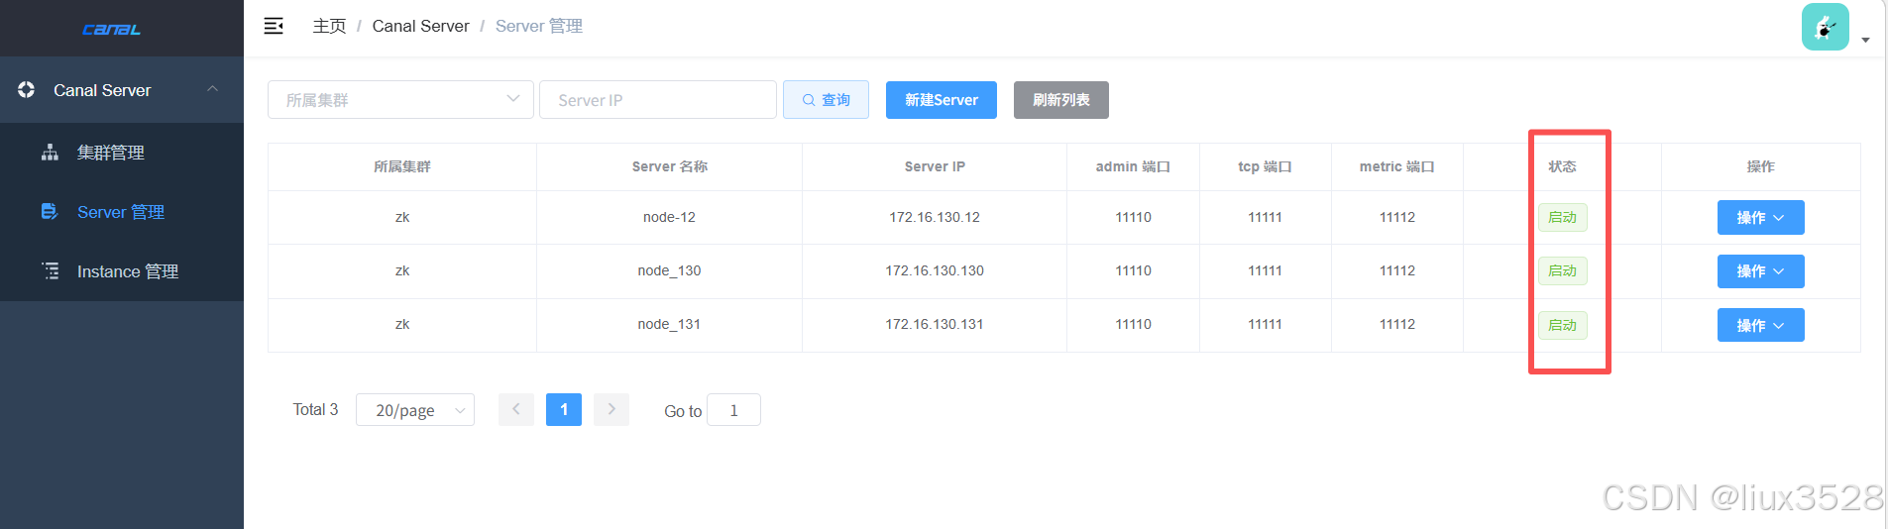Select page 1 in pagination
The image size is (1888, 529).
(564, 409)
